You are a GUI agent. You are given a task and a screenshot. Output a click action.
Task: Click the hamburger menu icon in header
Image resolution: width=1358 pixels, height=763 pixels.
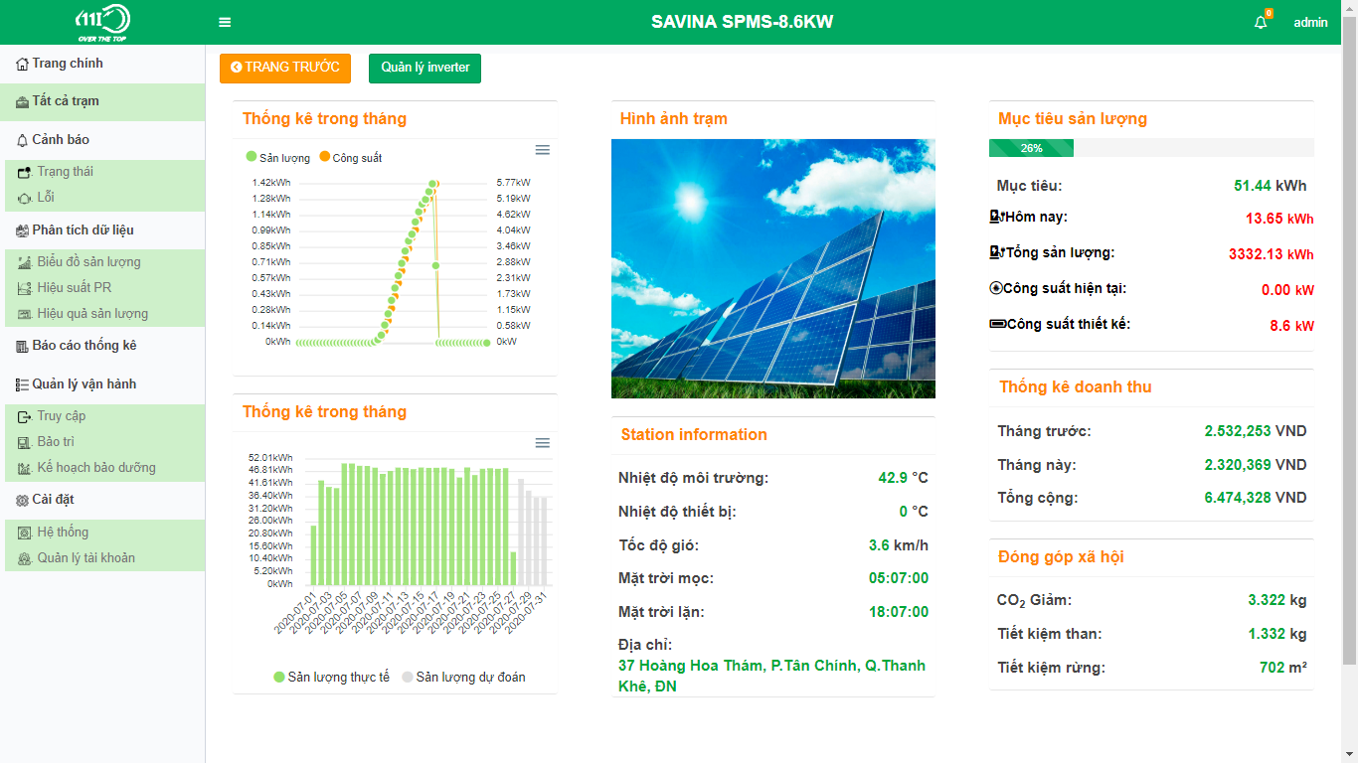click(x=225, y=22)
